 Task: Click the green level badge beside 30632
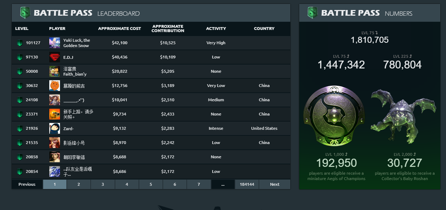pos(20,86)
